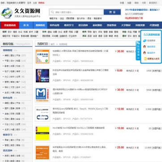Collapse the 在线客服 side tab
The image size is (162, 162).
point(138,51)
